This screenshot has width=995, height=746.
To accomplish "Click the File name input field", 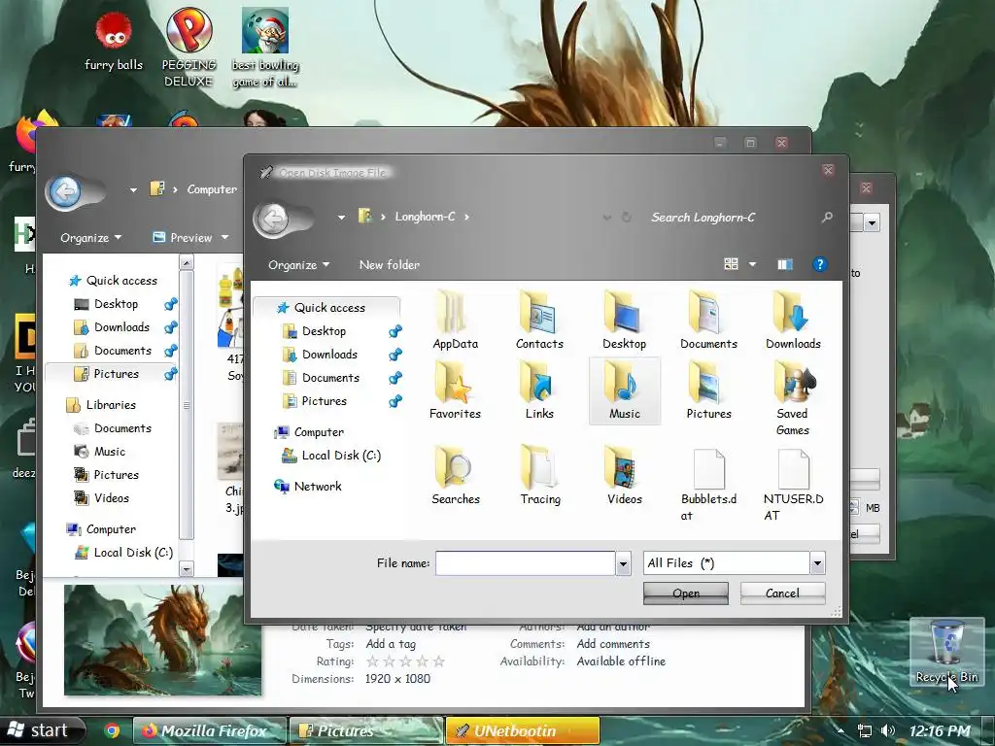I will pos(526,563).
